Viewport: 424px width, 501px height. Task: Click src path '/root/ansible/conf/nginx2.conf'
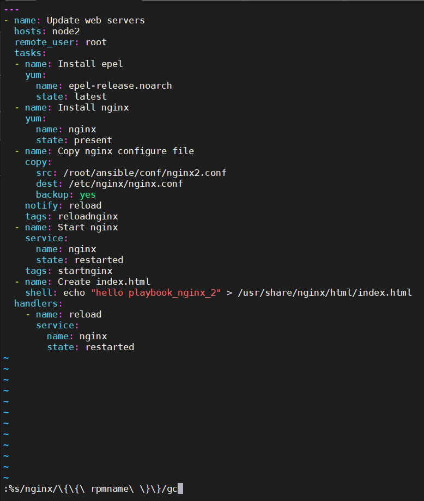(145, 173)
